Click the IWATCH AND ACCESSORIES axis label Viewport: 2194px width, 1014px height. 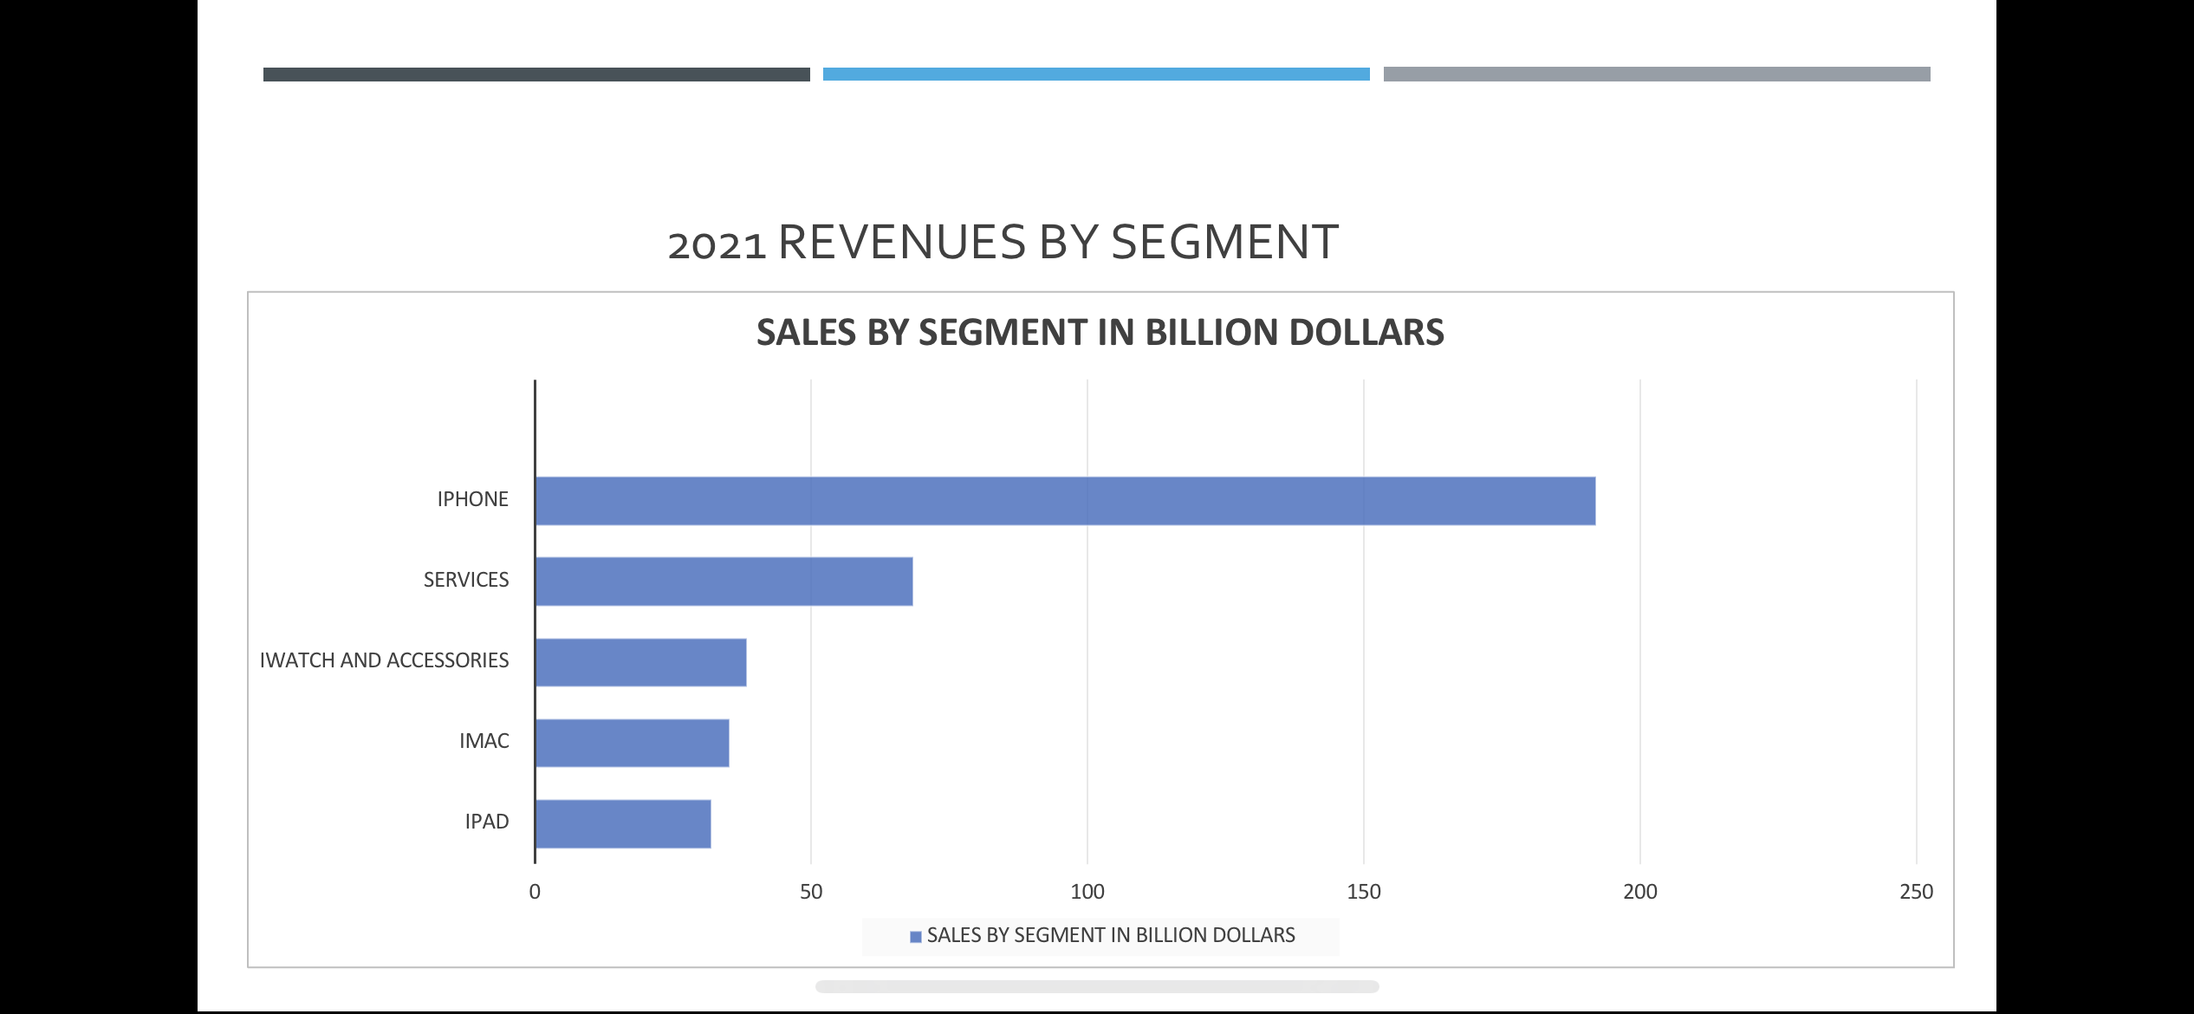click(384, 660)
